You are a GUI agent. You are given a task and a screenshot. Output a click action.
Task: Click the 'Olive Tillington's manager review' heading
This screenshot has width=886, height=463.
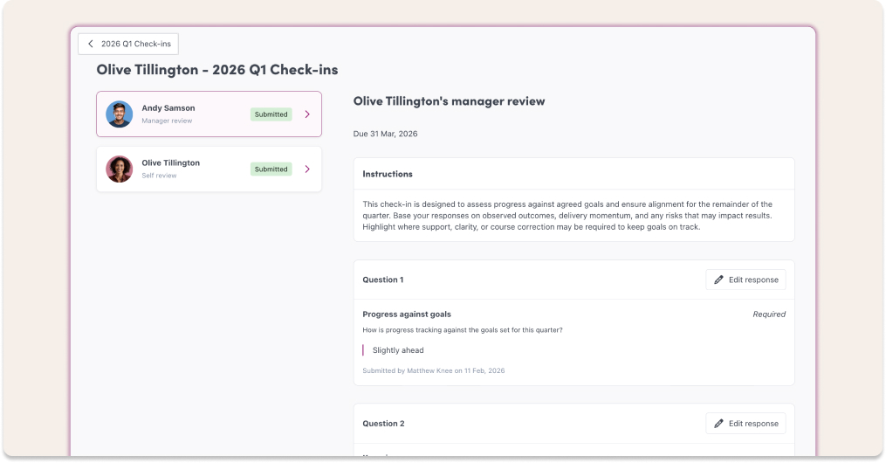pyautogui.click(x=449, y=101)
